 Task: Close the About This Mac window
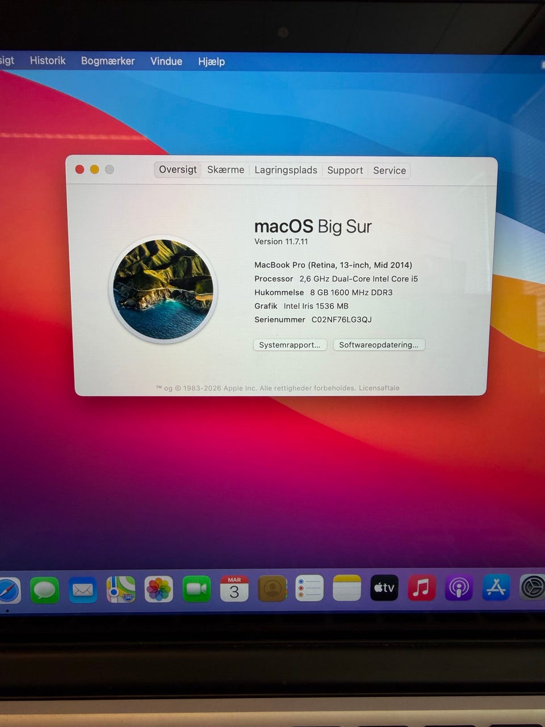pyautogui.click(x=79, y=169)
